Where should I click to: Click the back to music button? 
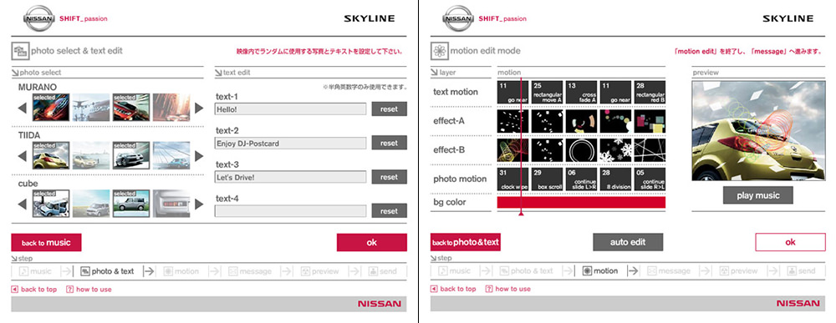click(x=46, y=243)
